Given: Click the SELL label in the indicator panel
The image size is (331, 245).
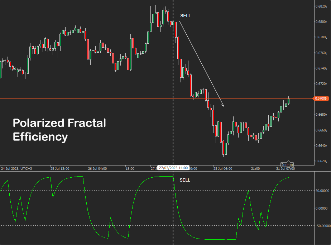Looking at the screenshot, I should [x=184, y=181].
